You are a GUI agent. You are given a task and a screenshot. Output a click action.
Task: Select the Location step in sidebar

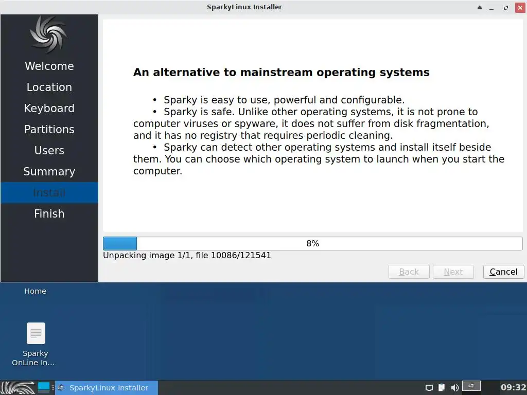[x=49, y=87]
